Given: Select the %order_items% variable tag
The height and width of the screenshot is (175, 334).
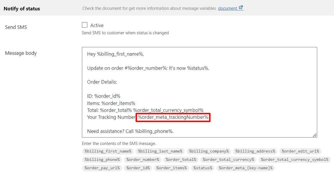Looking at the screenshot, I should tap(171, 168).
